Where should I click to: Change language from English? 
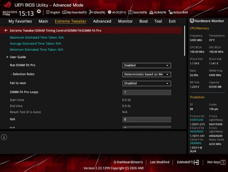click(x=55, y=12)
